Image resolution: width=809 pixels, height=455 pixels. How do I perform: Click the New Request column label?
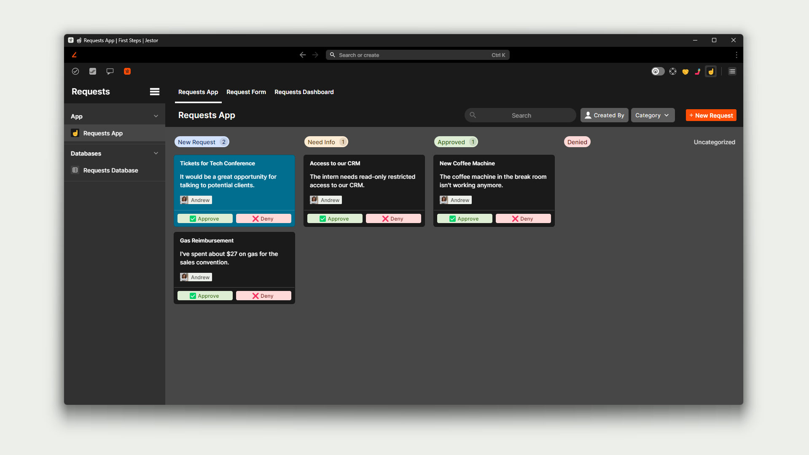(202, 142)
